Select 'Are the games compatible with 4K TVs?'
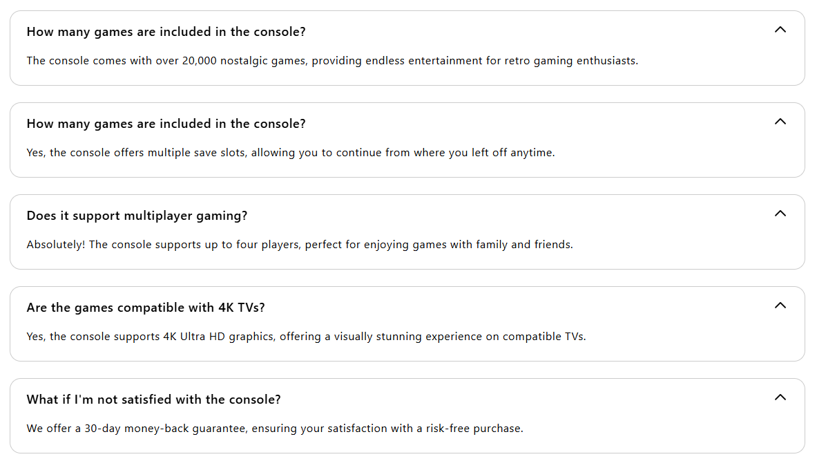The width and height of the screenshot is (817, 459). pyautogui.click(x=146, y=308)
